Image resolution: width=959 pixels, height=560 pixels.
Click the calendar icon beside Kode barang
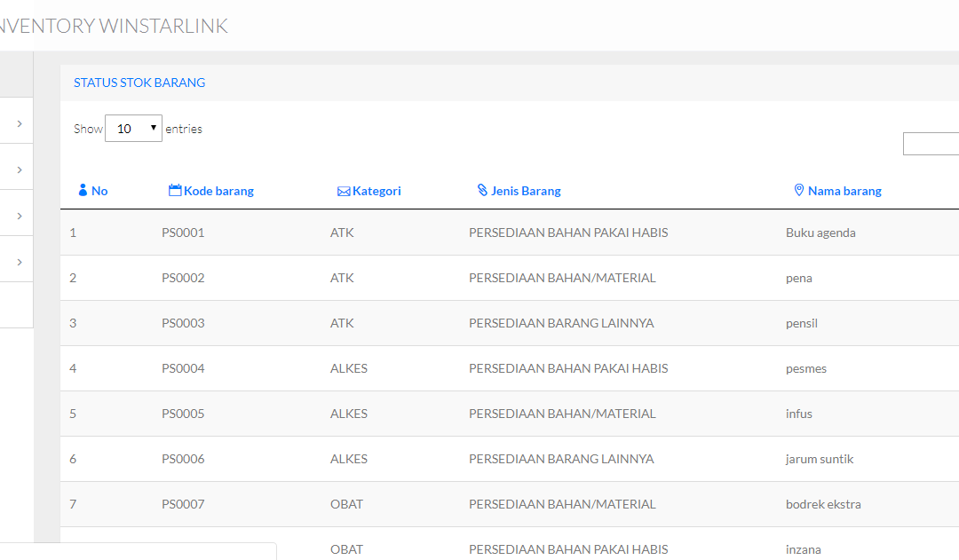(175, 190)
